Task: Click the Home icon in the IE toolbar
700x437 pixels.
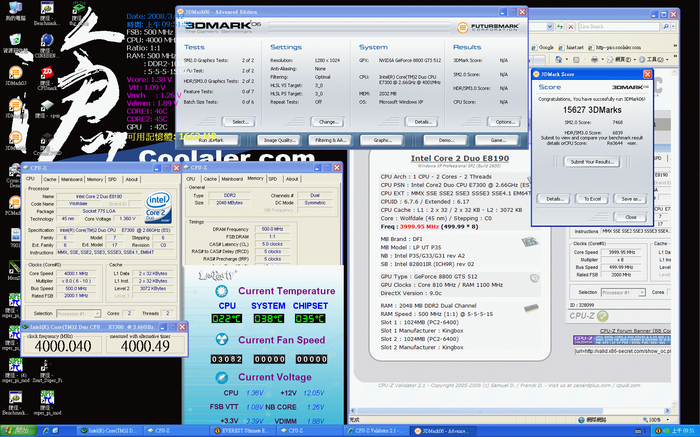Action: point(559,60)
